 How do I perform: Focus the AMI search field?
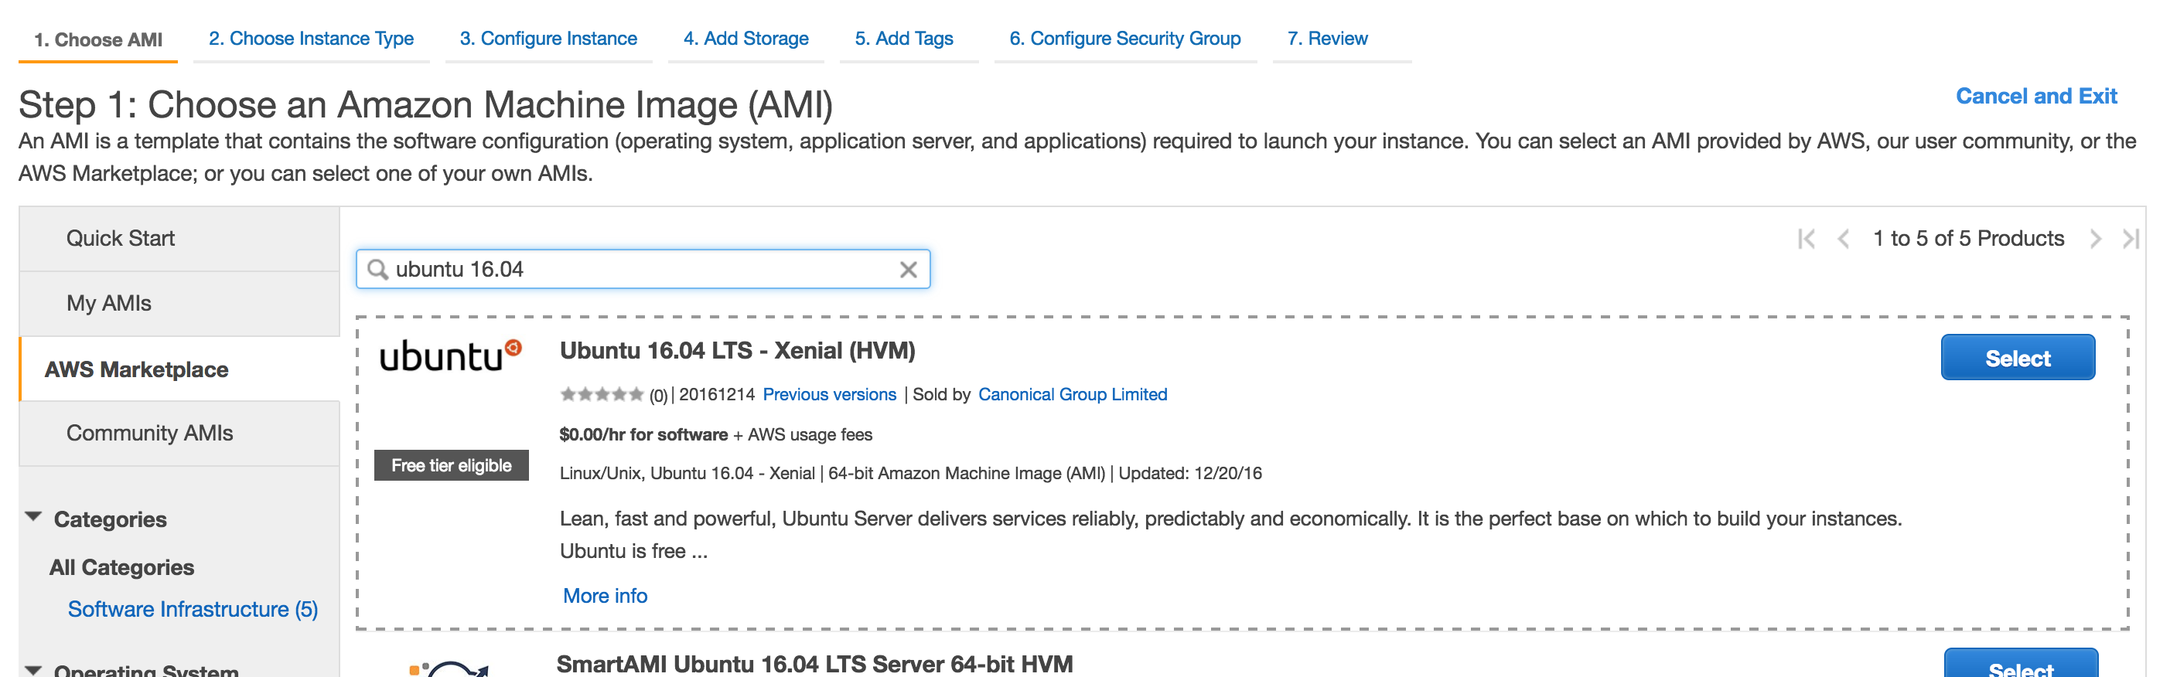tap(643, 270)
